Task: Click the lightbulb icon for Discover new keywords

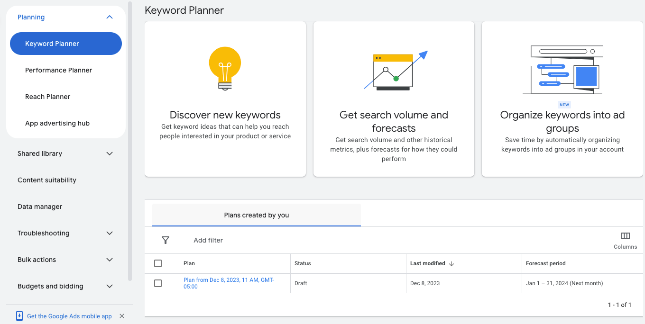Action: point(225,69)
